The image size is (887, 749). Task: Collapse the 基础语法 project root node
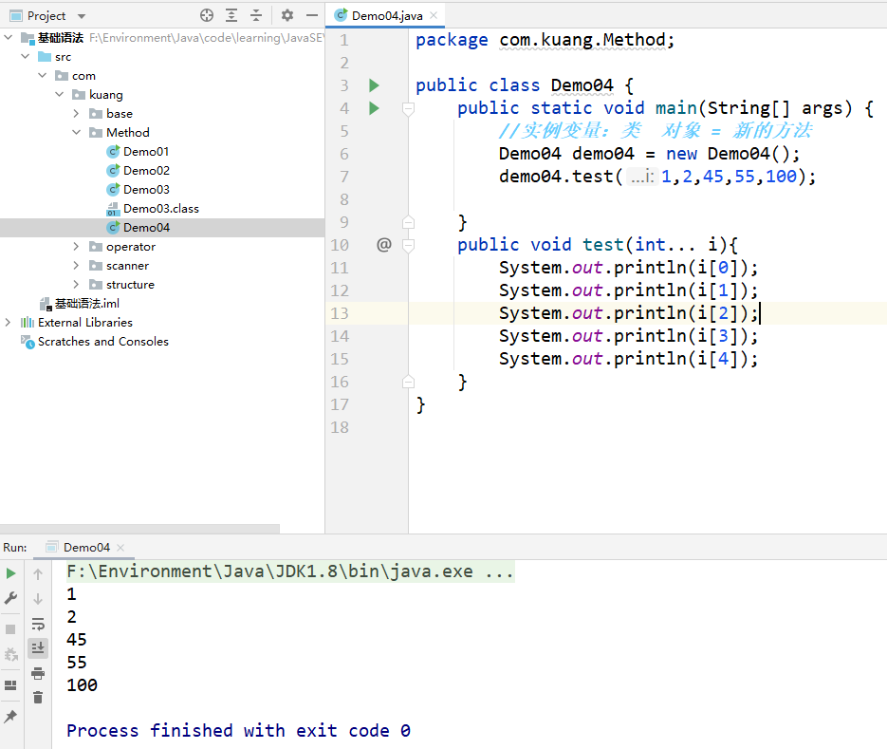pos(8,37)
